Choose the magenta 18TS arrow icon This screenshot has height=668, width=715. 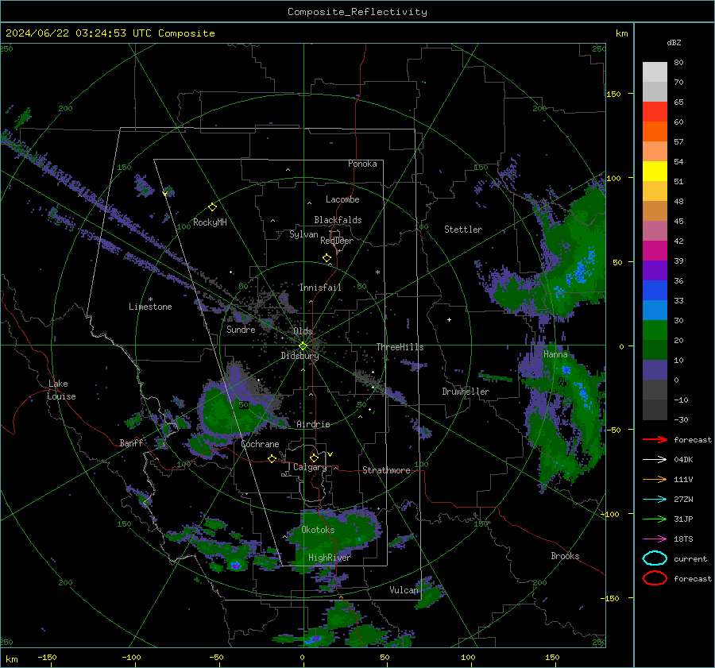pos(655,539)
